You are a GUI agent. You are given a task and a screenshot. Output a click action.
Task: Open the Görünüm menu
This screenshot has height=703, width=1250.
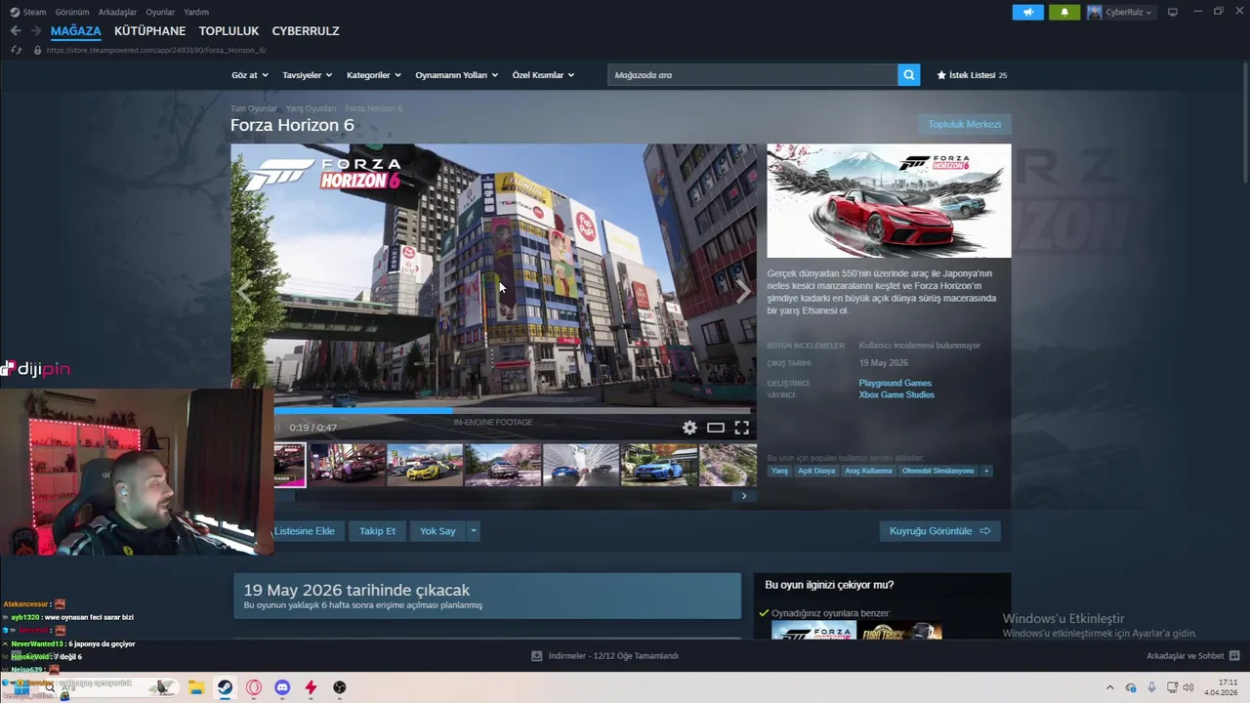tap(72, 12)
